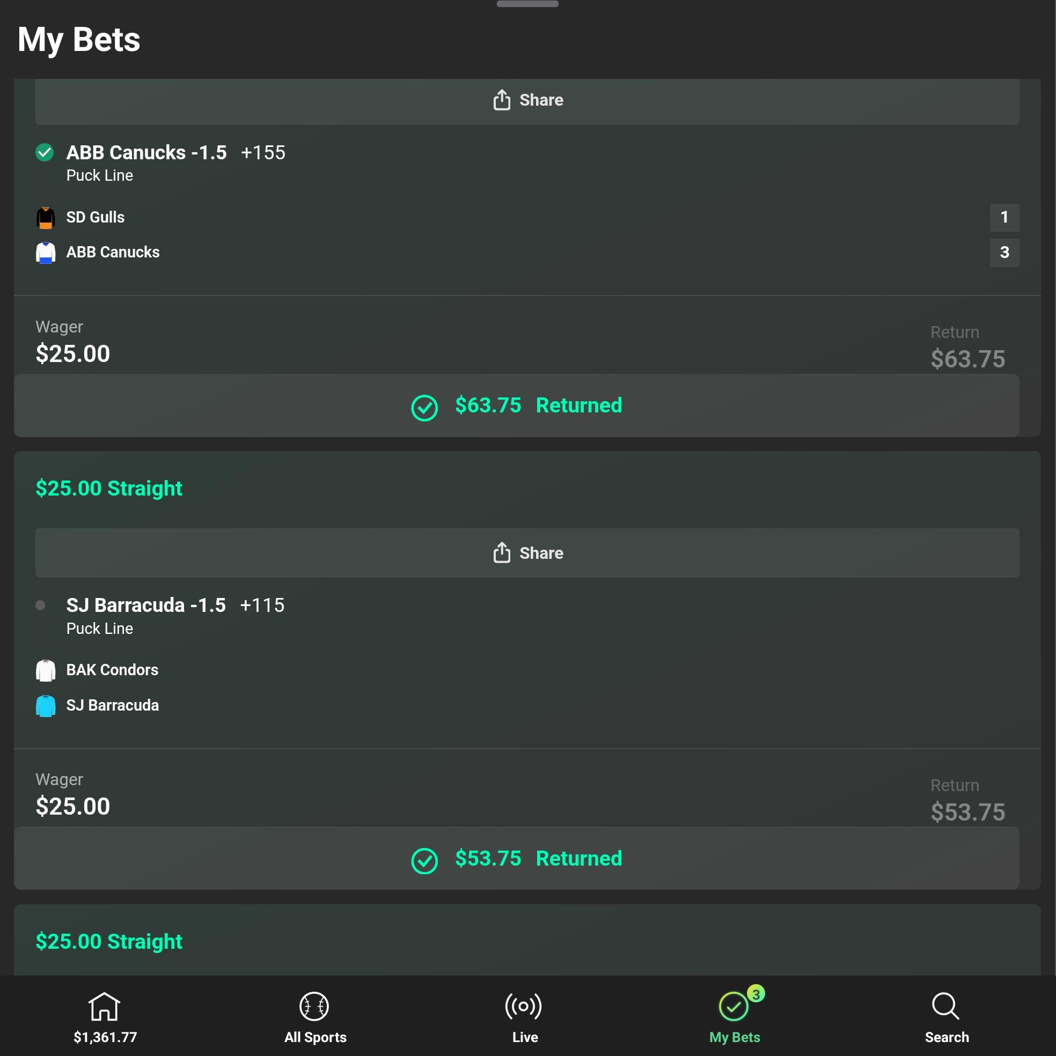Open the All Sports tab

314,1017
